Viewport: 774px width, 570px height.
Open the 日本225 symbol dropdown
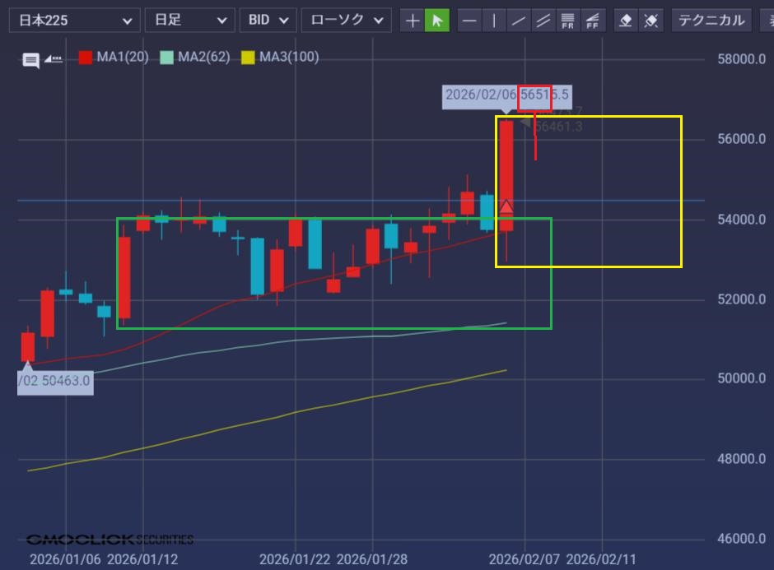point(74,20)
